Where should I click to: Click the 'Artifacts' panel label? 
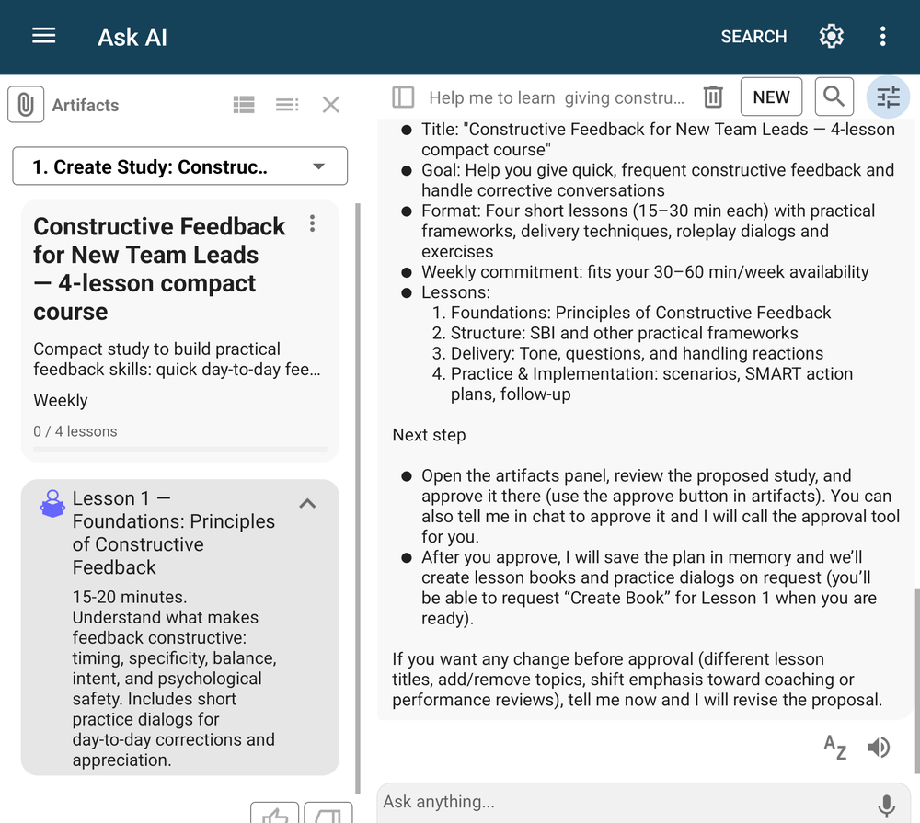(x=86, y=105)
